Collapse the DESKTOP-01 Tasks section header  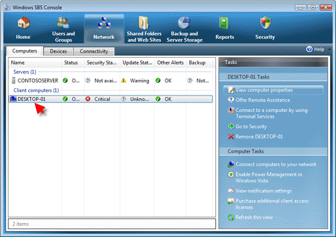coord(274,77)
